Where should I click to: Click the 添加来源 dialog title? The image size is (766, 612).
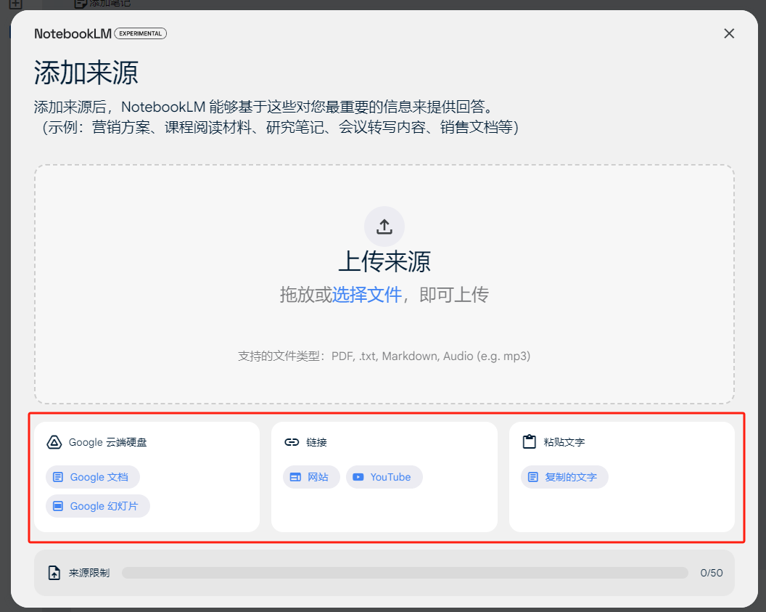(x=86, y=73)
